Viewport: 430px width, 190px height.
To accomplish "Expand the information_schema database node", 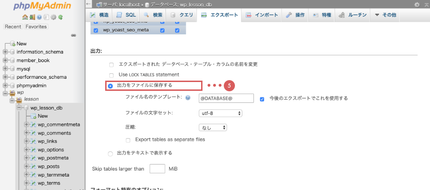I will coord(6,52).
